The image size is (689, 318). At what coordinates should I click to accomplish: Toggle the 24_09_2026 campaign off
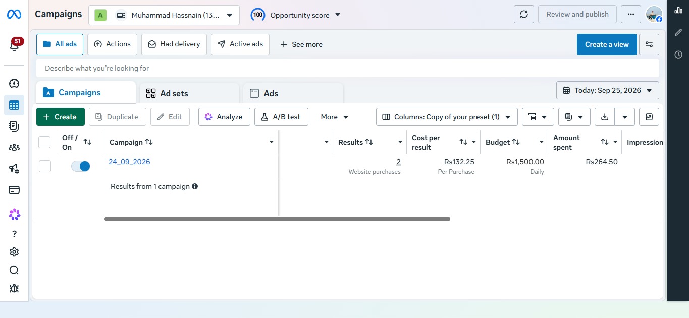81,166
